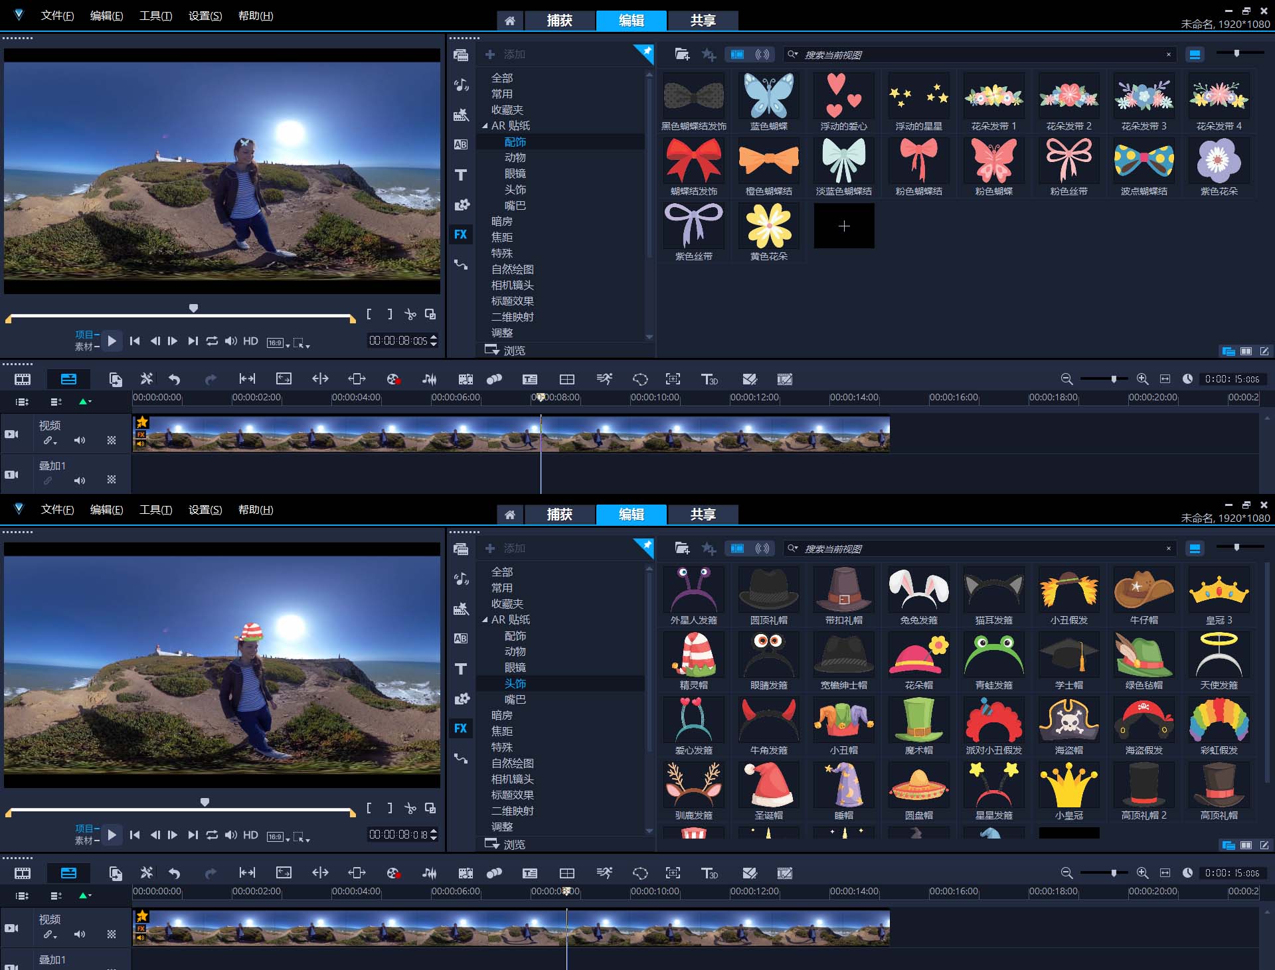Select the FX filter library in lower window
The height and width of the screenshot is (970, 1275).
point(461,728)
